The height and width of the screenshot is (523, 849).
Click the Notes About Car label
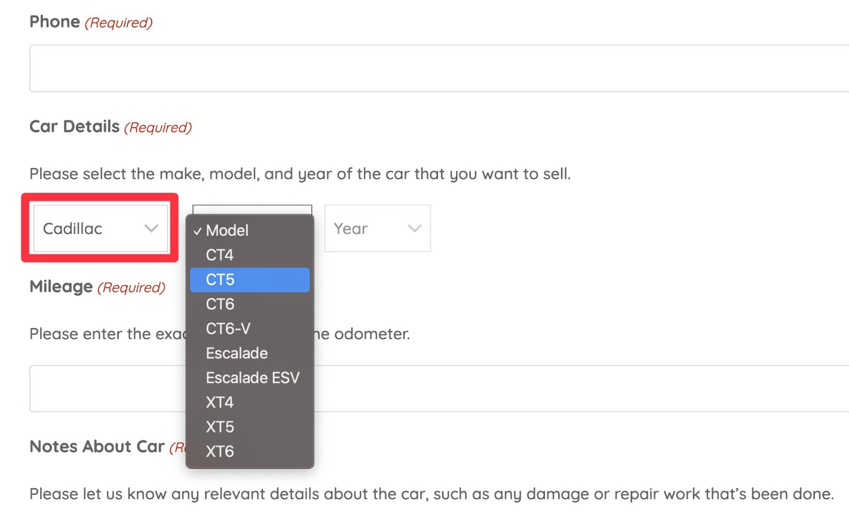point(97,447)
